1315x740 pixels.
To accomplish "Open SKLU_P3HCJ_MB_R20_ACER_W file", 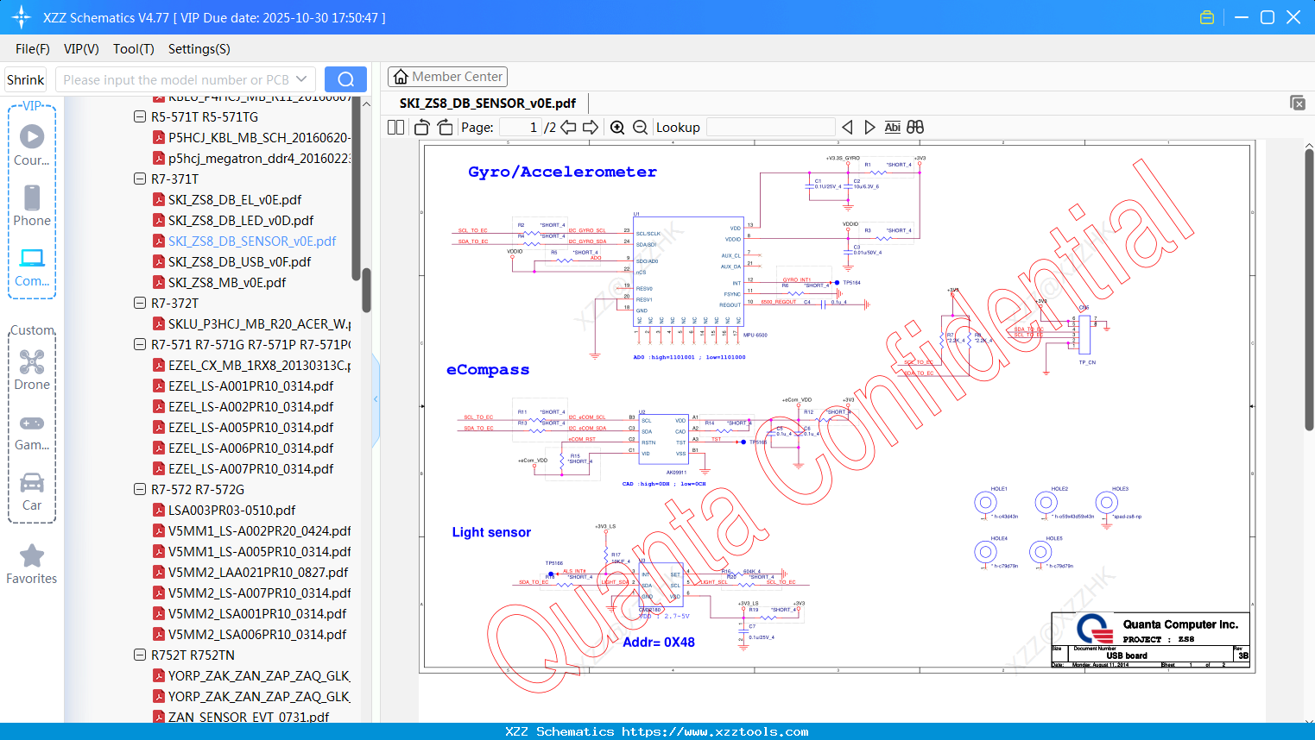I will click(x=260, y=324).
